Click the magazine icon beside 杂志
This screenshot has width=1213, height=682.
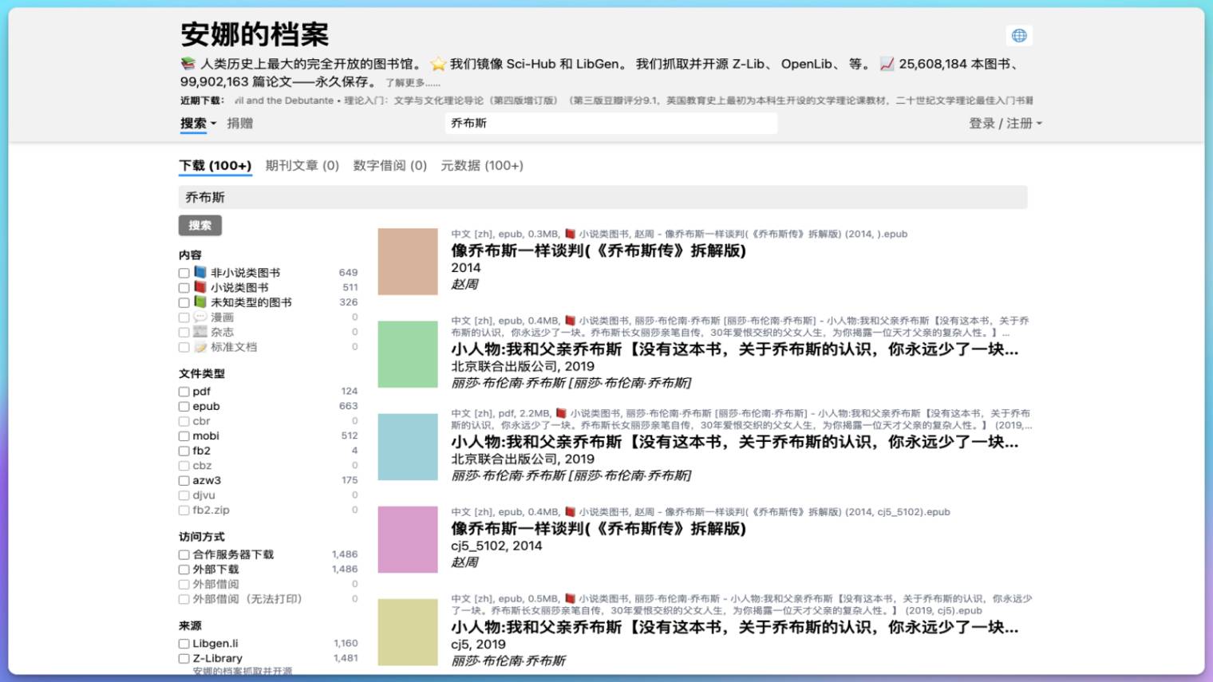(x=200, y=332)
